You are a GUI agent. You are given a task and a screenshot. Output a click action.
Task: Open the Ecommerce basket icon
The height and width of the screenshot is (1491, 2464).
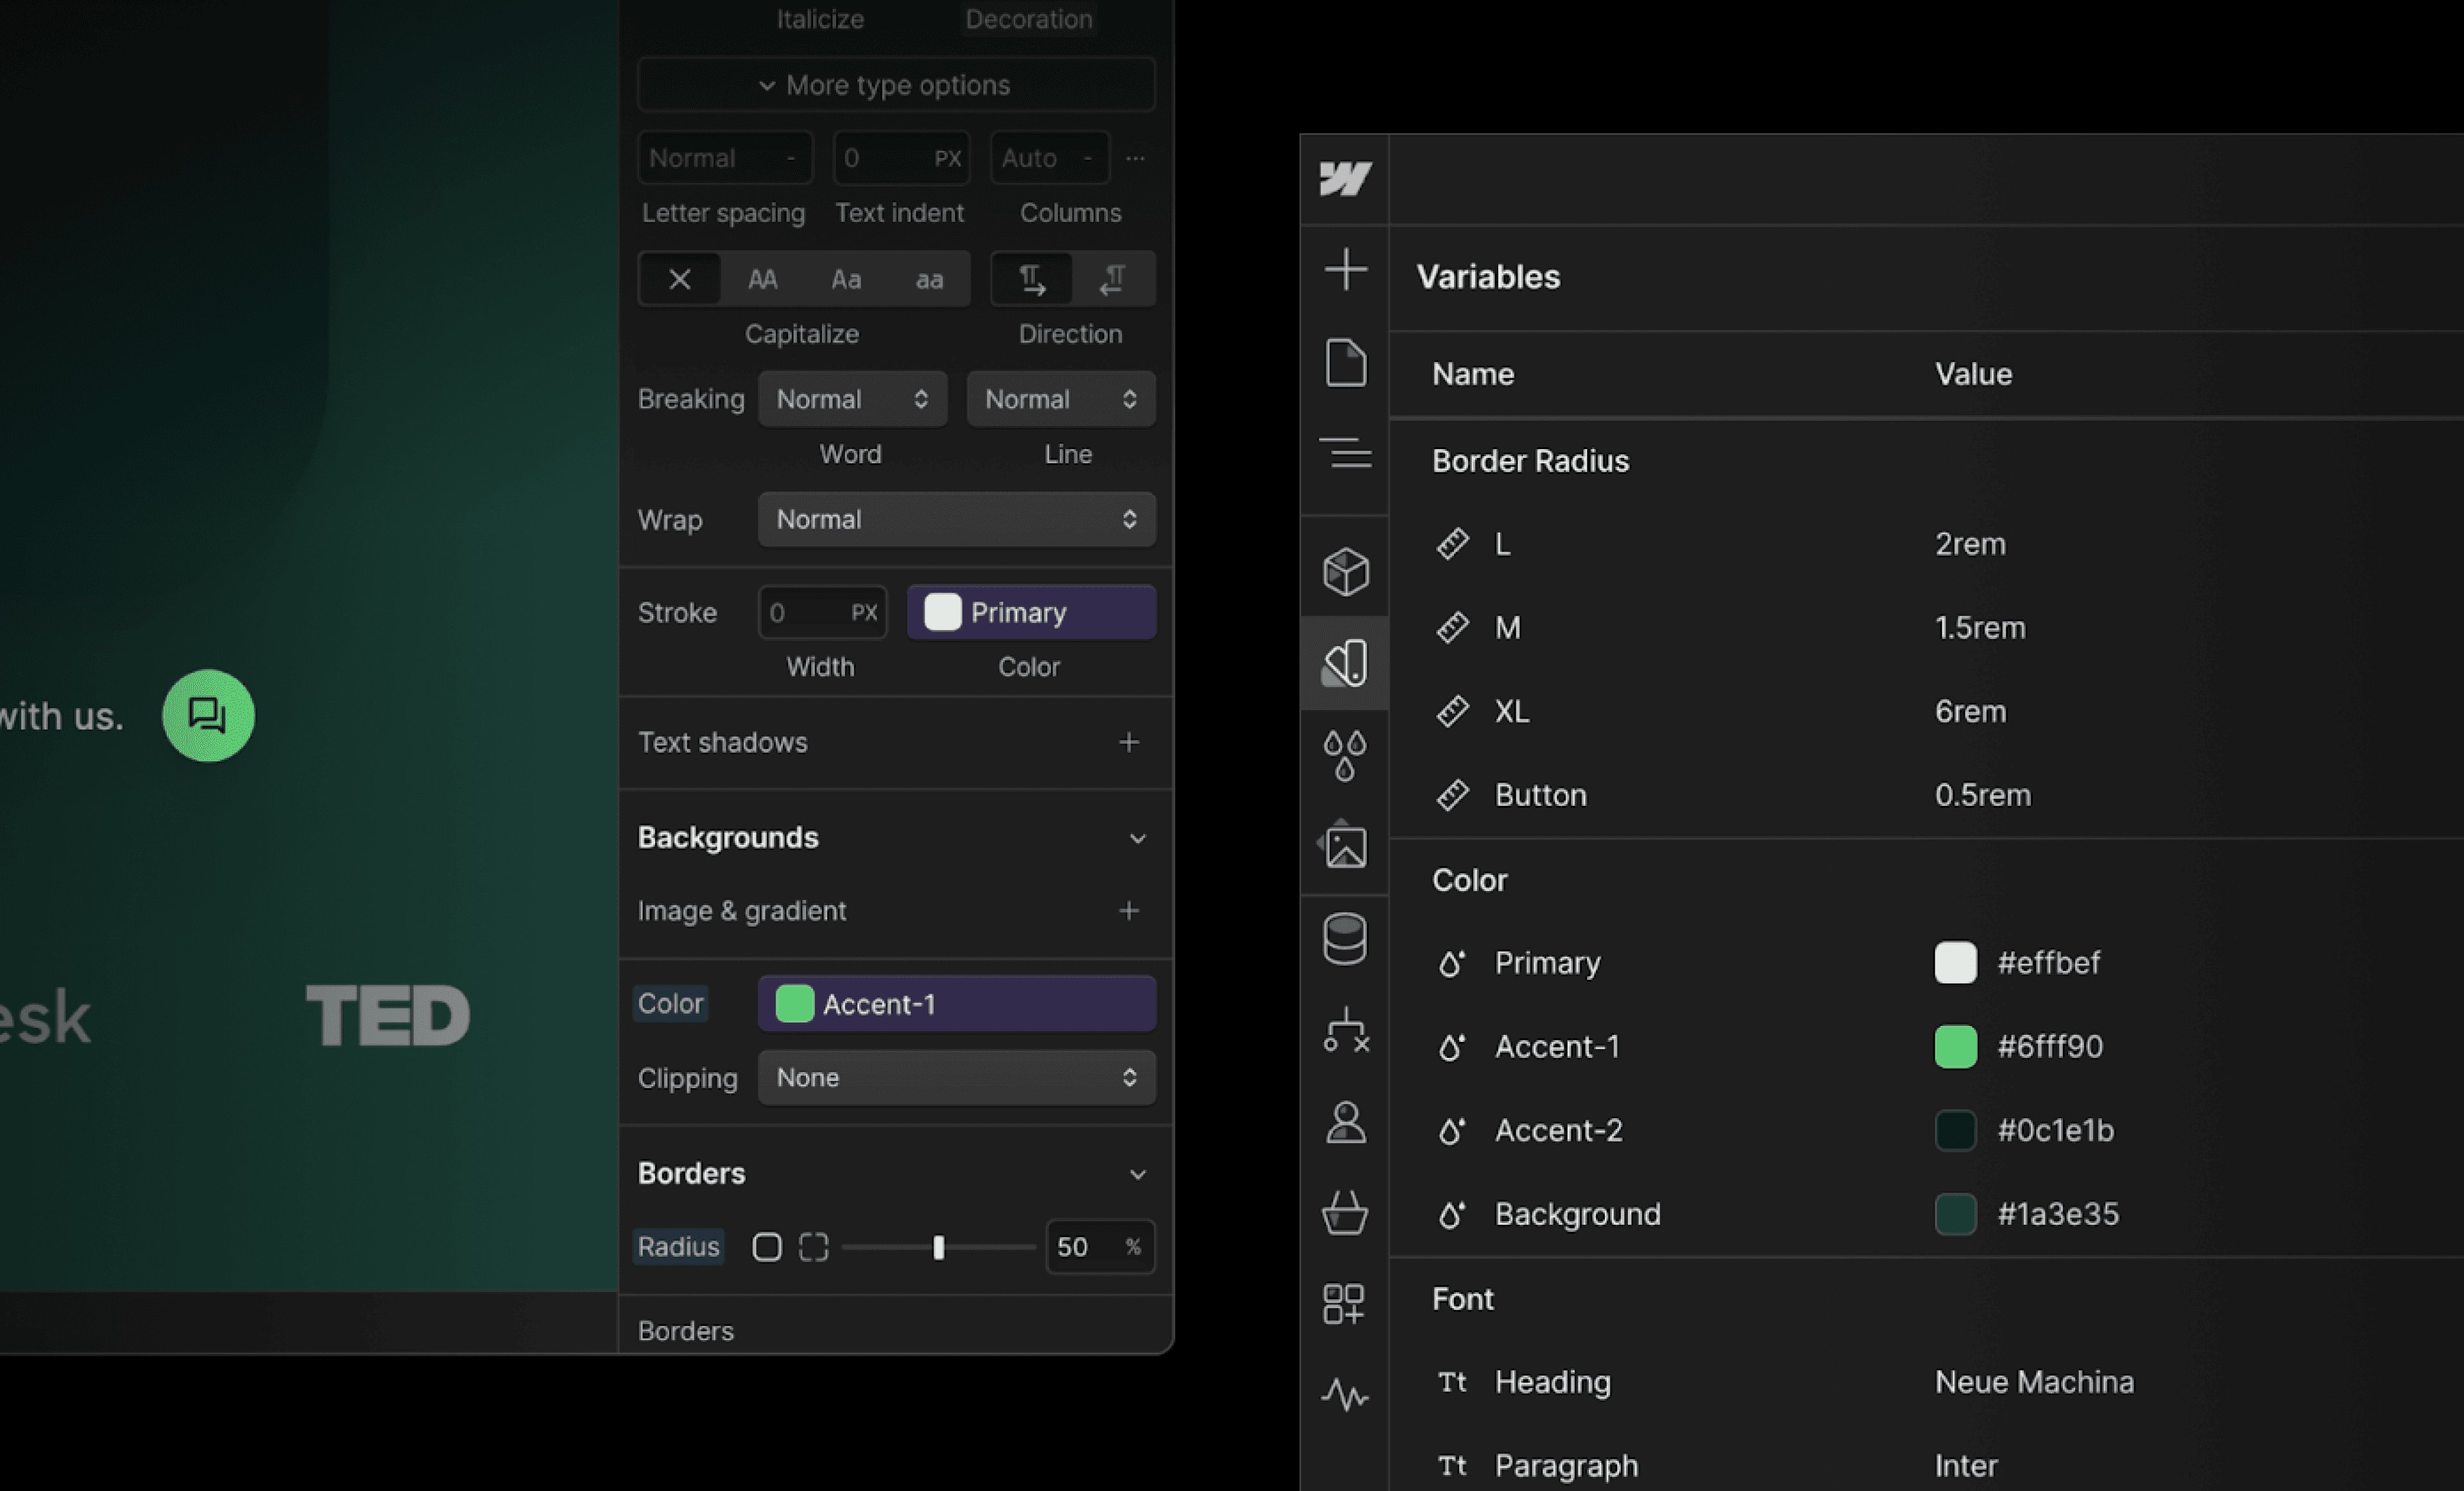[1345, 1213]
